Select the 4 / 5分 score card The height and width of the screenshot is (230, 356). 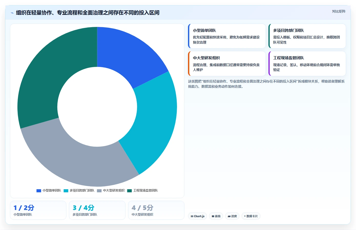pos(156,210)
